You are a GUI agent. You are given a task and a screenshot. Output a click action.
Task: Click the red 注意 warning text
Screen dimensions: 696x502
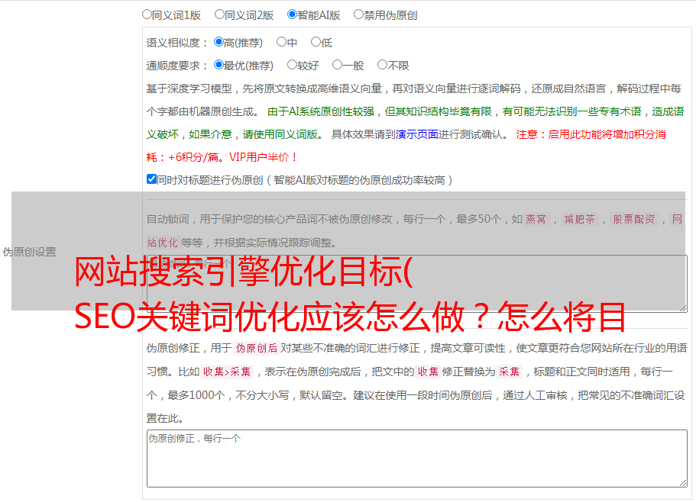click(591, 134)
